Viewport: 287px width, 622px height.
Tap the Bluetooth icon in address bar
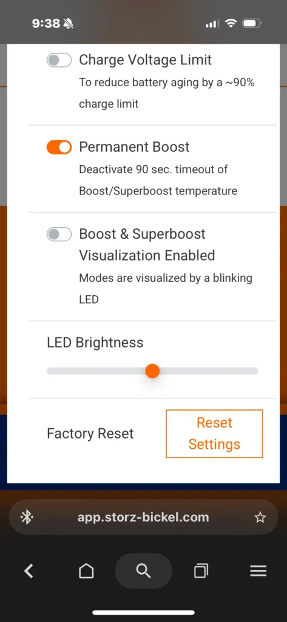27,518
